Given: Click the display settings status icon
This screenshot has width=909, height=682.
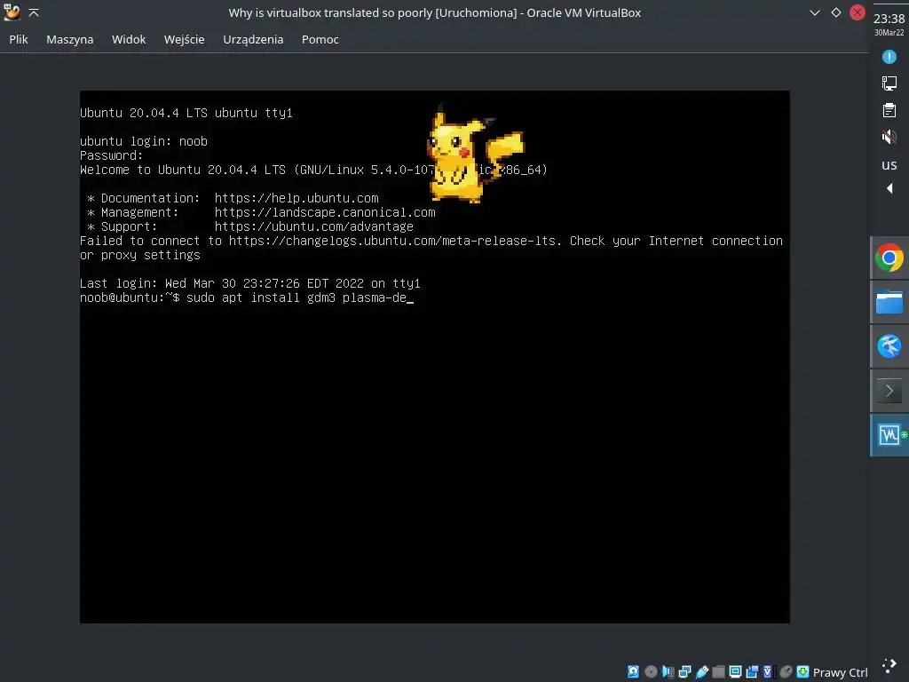Looking at the screenshot, I should click(735, 672).
